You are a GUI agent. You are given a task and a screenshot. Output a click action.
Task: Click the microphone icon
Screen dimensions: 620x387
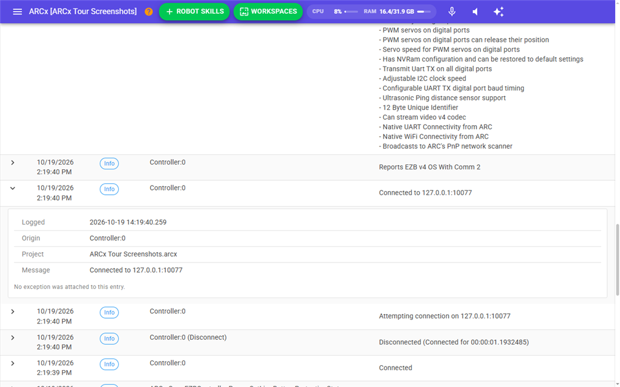coord(452,11)
